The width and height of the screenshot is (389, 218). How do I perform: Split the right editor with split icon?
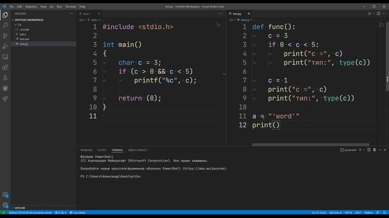[x=378, y=13]
